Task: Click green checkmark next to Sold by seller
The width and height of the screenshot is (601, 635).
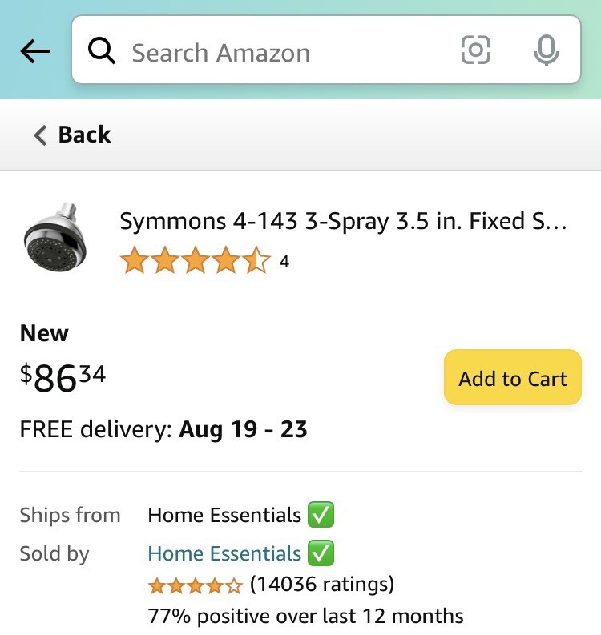Action: (x=321, y=553)
